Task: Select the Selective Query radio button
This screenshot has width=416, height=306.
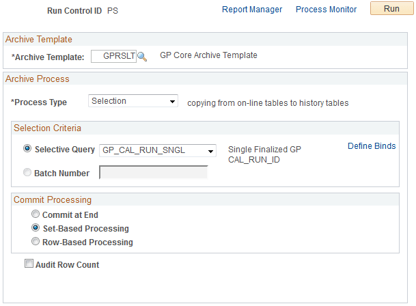Action: pyautogui.click(x=28, y=149)
